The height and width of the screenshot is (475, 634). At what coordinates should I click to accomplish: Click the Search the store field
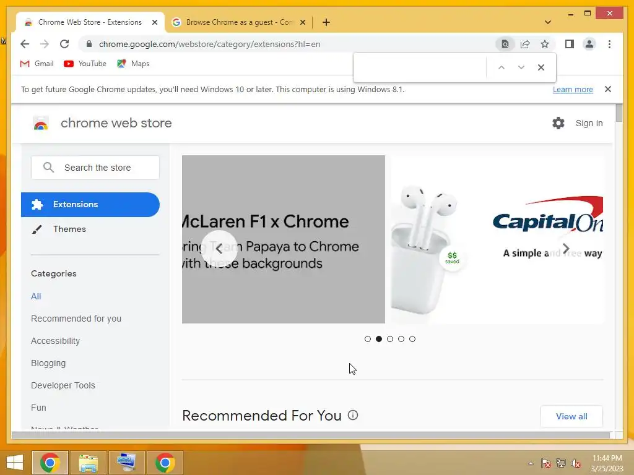(95, 168)
